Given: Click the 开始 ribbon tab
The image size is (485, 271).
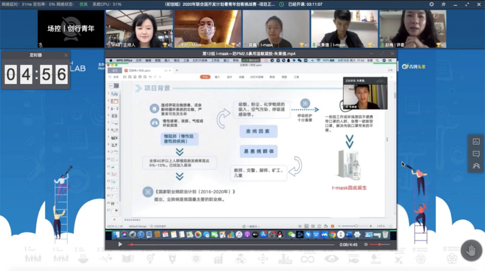Looking at the screenshot, I should click(x=205, y=77).
